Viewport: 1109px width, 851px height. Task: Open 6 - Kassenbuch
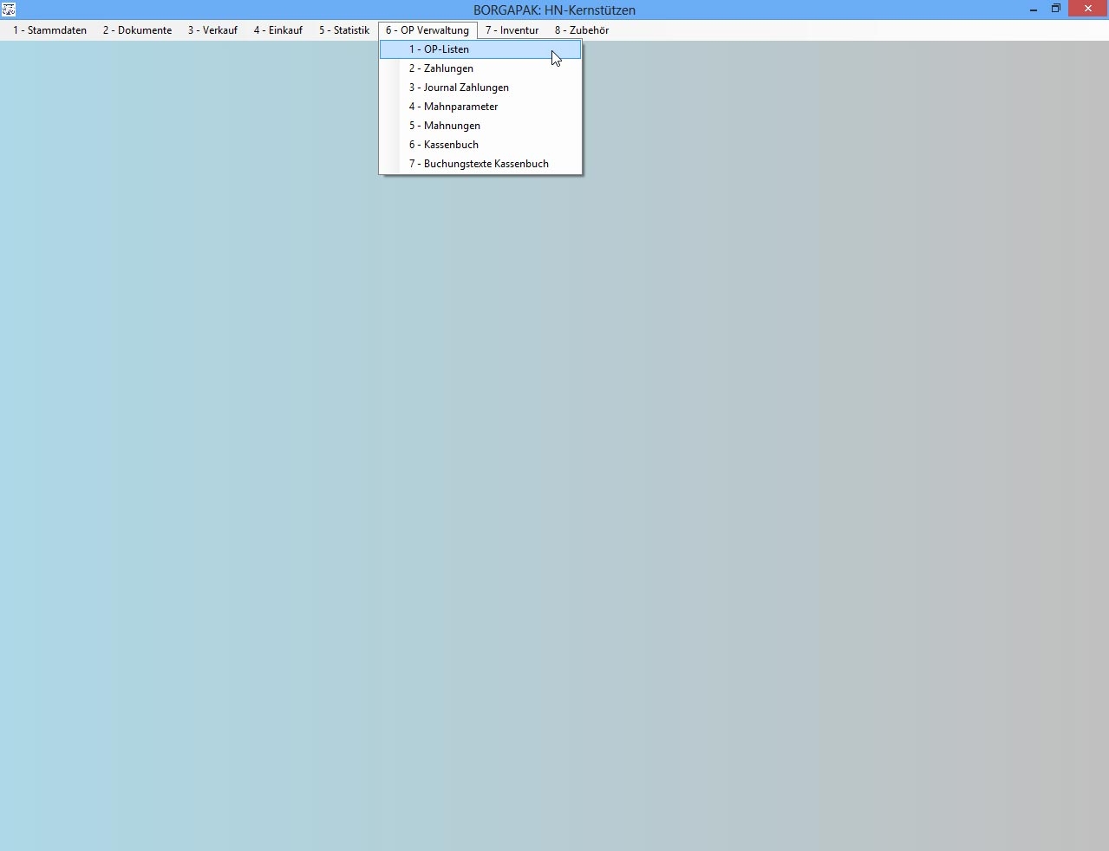pos(480,145)
